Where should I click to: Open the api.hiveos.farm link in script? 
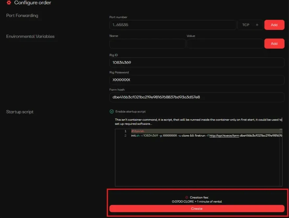pyautogui.click(x=224, y=135)
